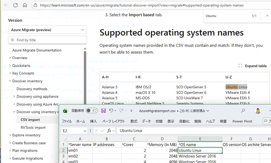Screen dimensions: 271x163
Task: Select row 2 header
Action: 63,151
